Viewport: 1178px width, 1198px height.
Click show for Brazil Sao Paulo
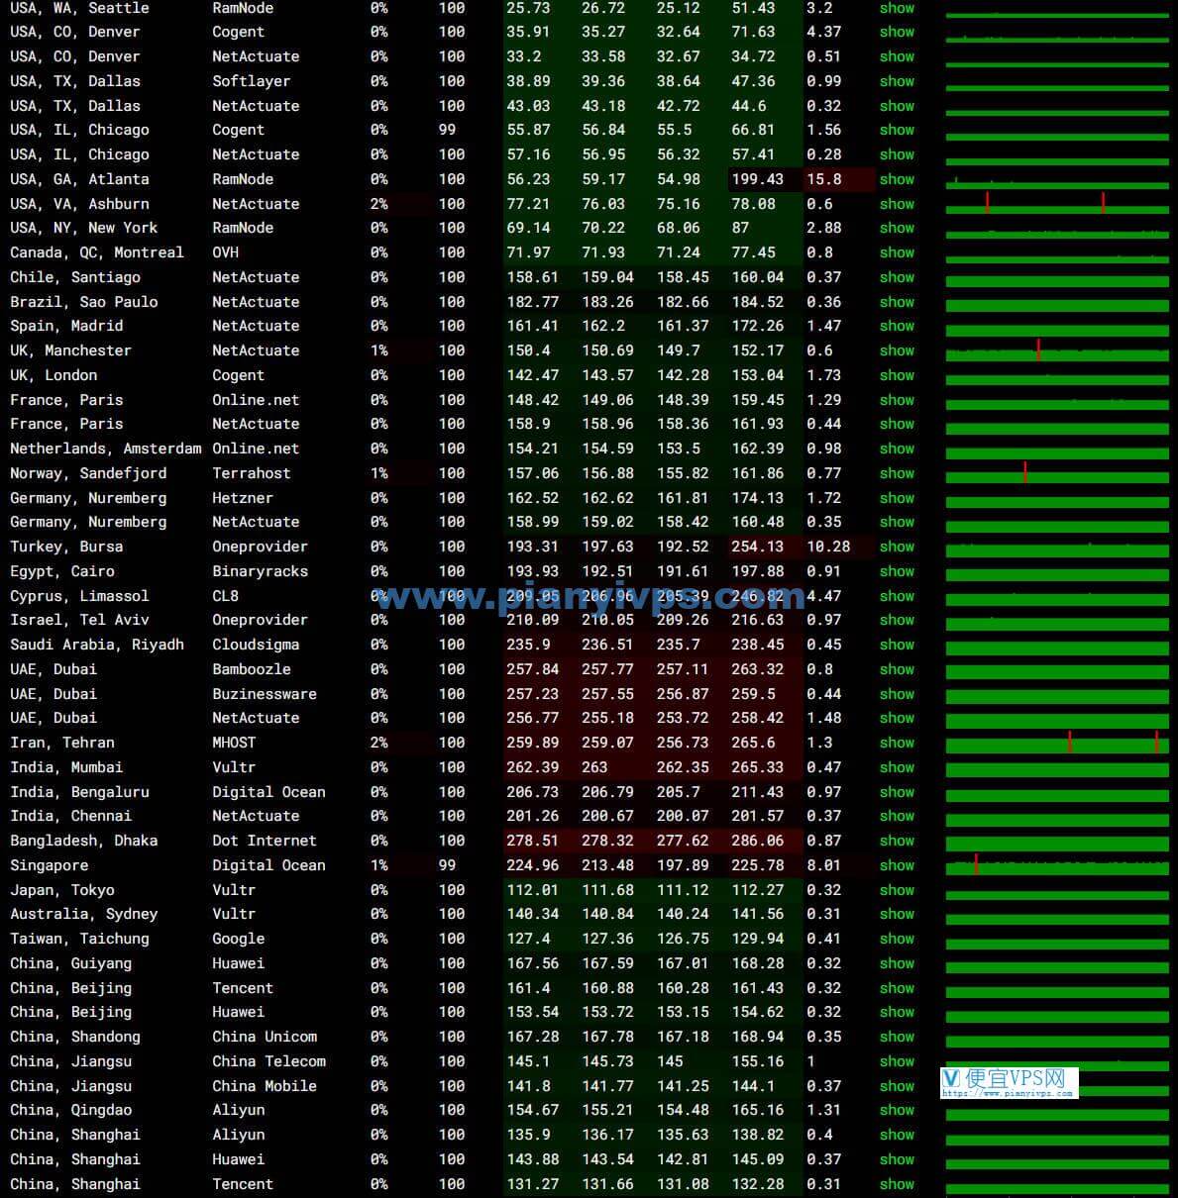coord(897,302)
